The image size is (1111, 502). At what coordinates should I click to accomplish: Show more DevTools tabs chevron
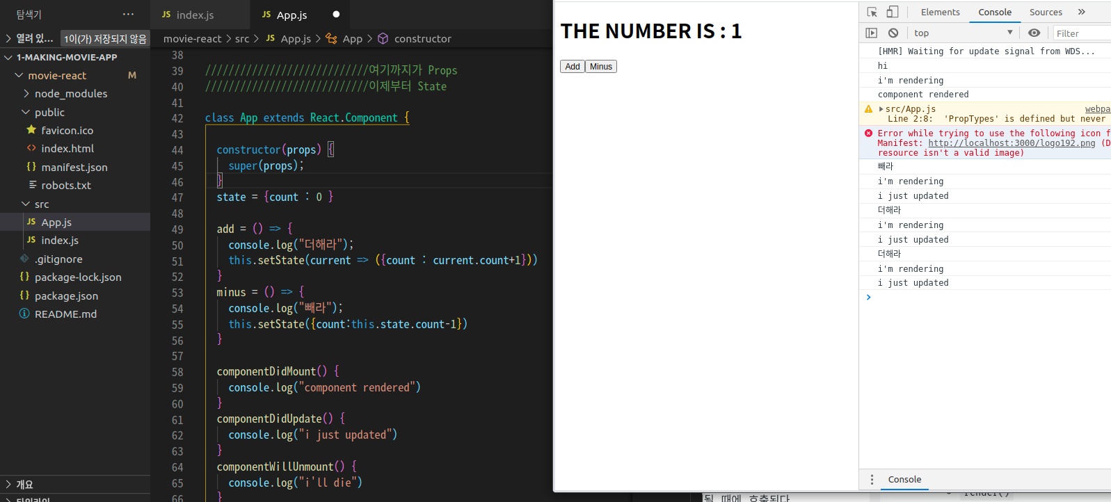click(x=1082, y=12)
